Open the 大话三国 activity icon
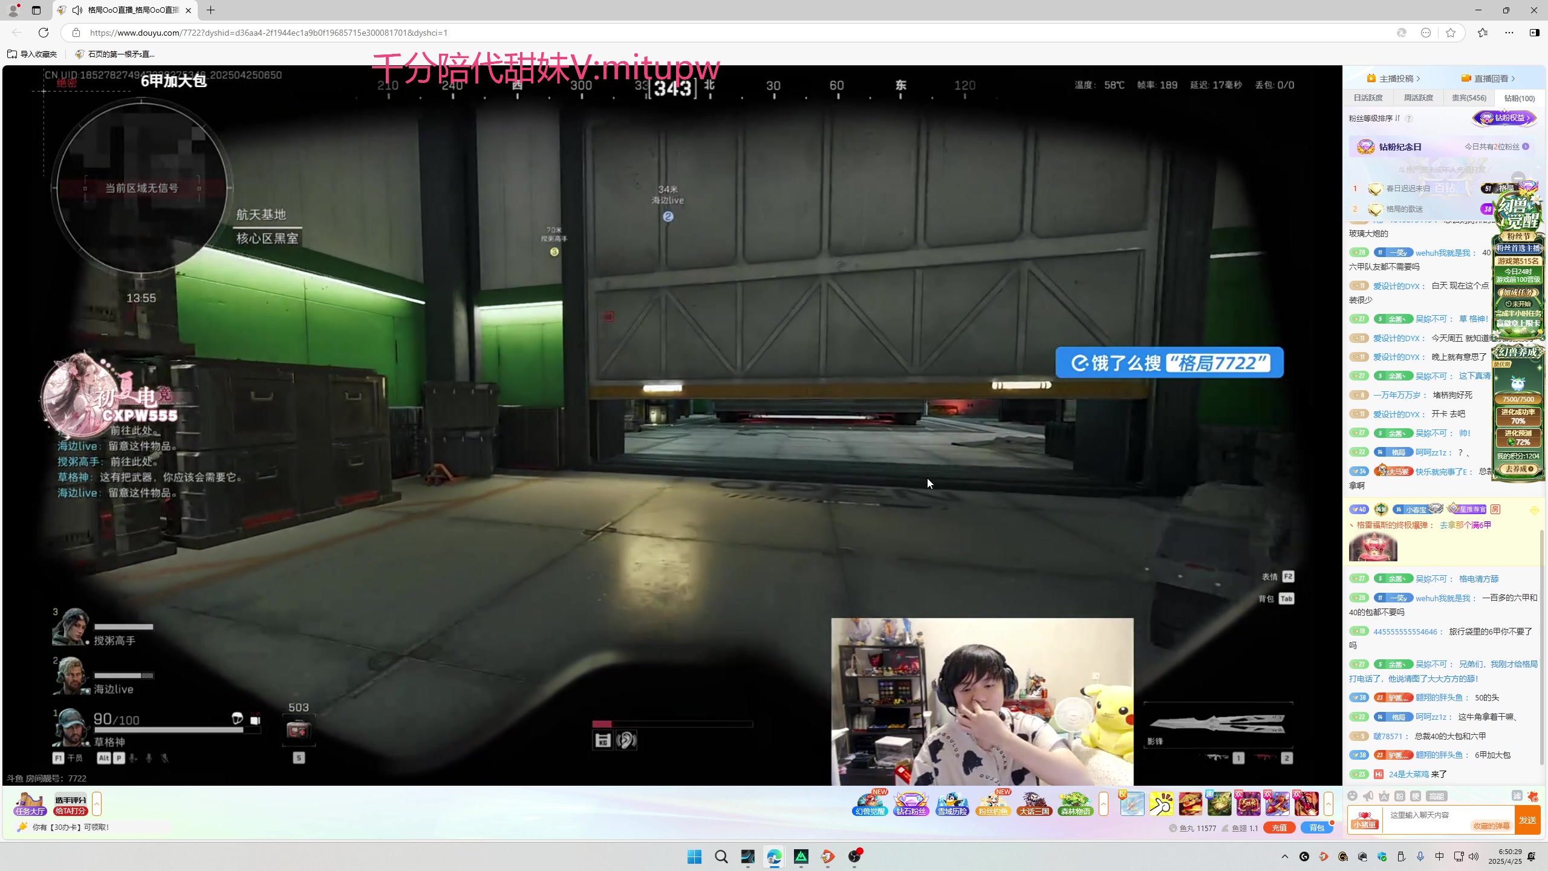The image size is (1548, 871). point(1034,804)
